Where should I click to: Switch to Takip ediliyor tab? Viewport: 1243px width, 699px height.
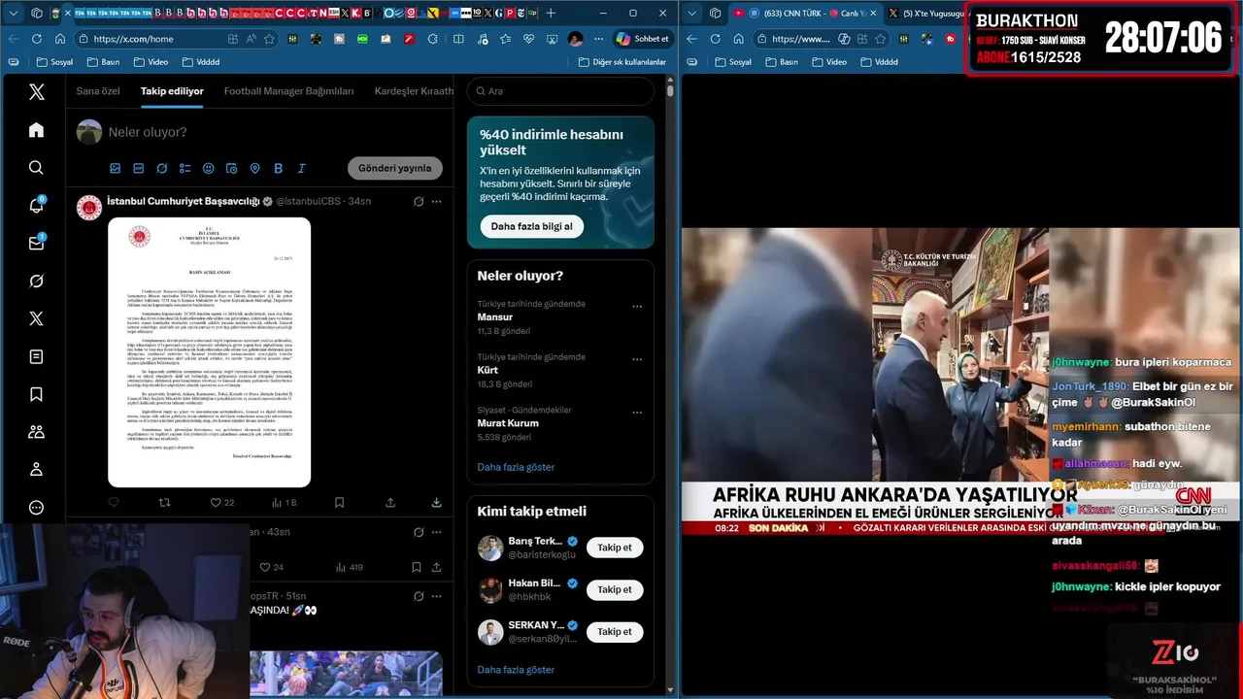tap(172, 91)
